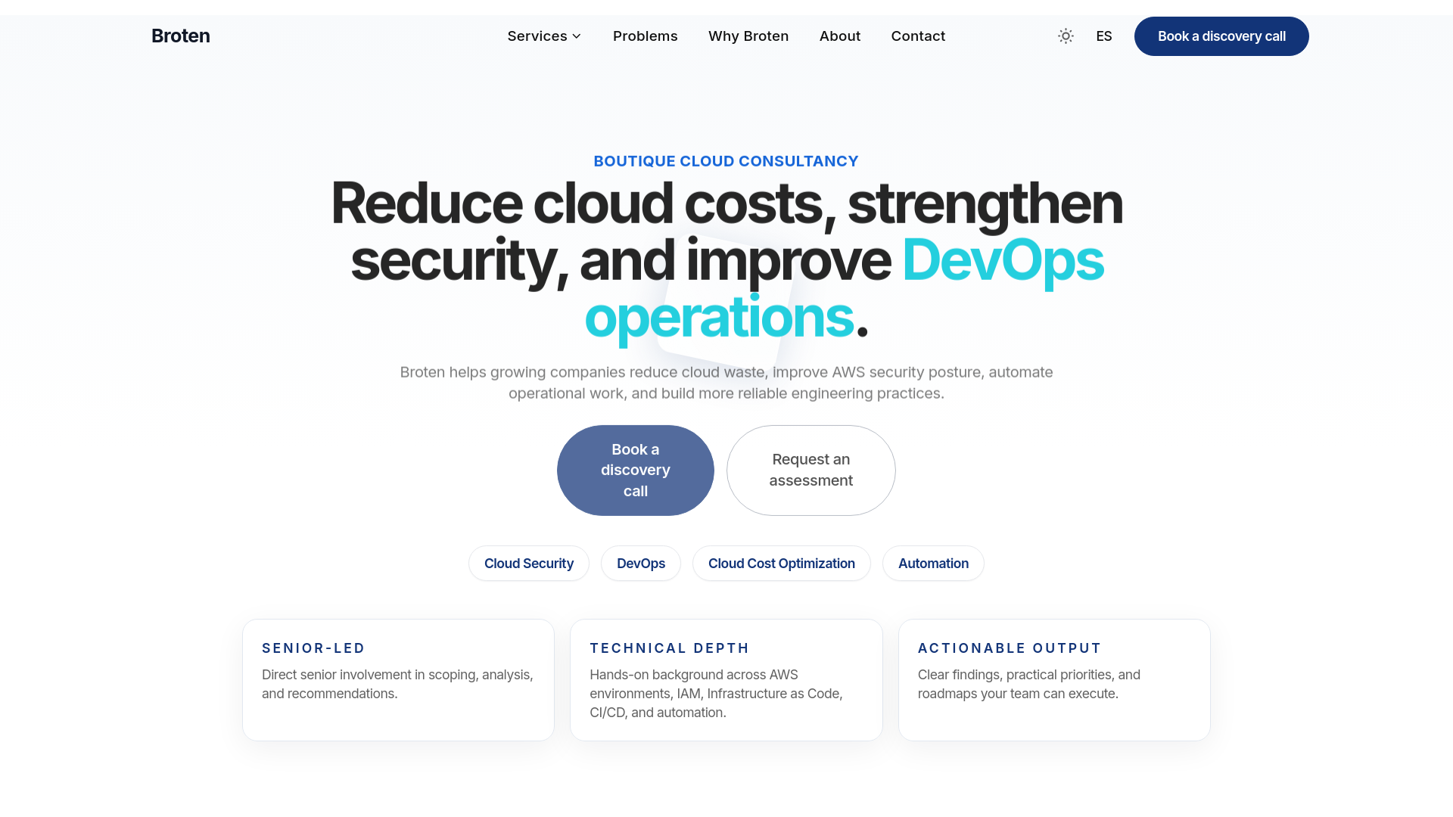1453x817 pixels.
Task: Click the text 'Clear findings, practical priorities'
Action: [x=1016, y=675]
